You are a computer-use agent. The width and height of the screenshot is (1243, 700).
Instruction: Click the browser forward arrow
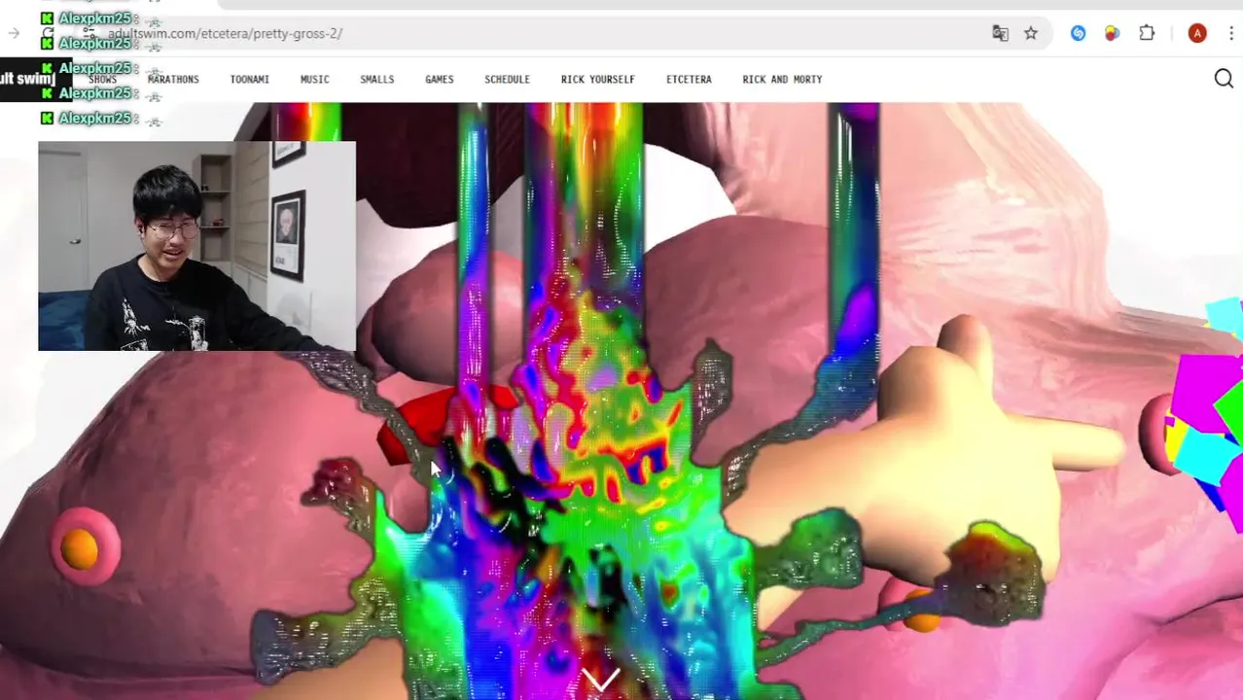click(x=14, y=33)
